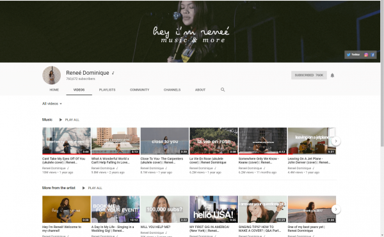This screenshot has height=237, width=384.
Task: Show next videos in the Music row
Action: click(x=336, y=141)
